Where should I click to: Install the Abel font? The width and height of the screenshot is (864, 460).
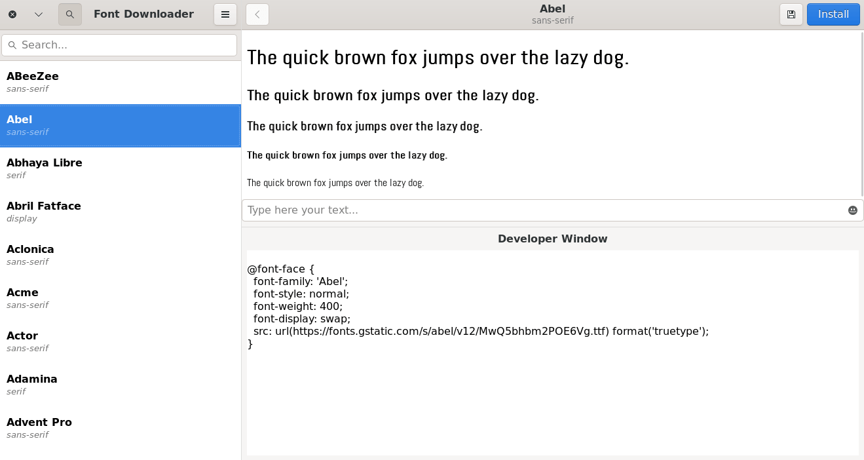pyautogui.click(x=833, y=14)
